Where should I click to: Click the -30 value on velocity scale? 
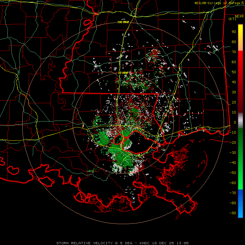(x=233, y=153)
